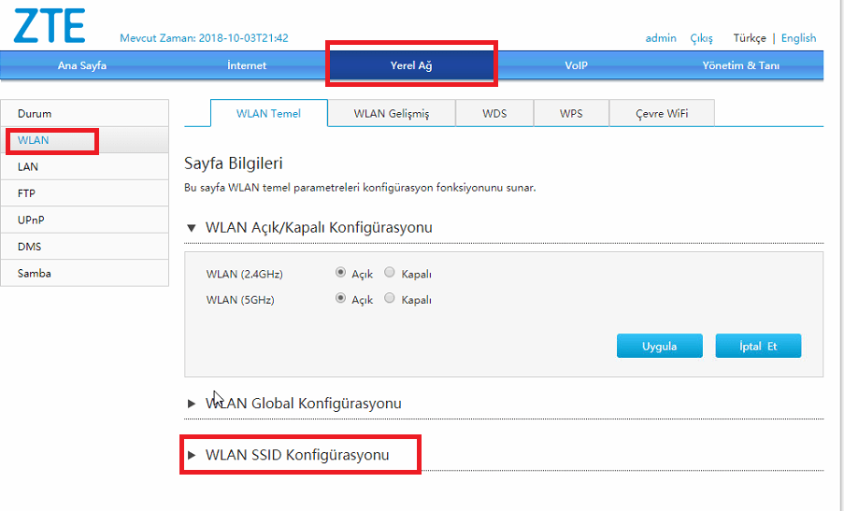
Task: Click the ZTE logo
Action: pyautogui.click(x=49, y=25)
